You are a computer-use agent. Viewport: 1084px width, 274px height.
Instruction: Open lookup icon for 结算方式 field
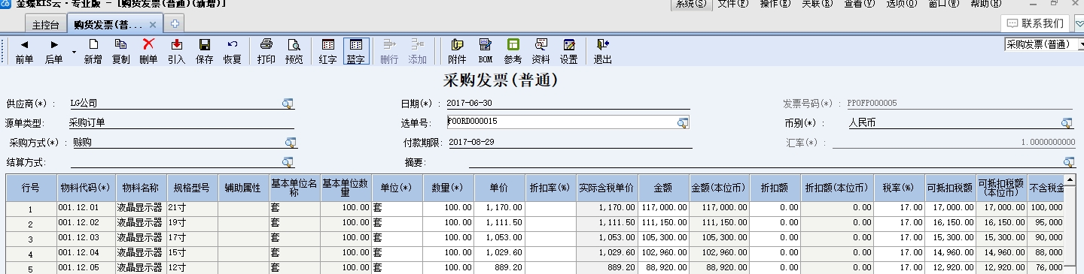tap(288, 161)
